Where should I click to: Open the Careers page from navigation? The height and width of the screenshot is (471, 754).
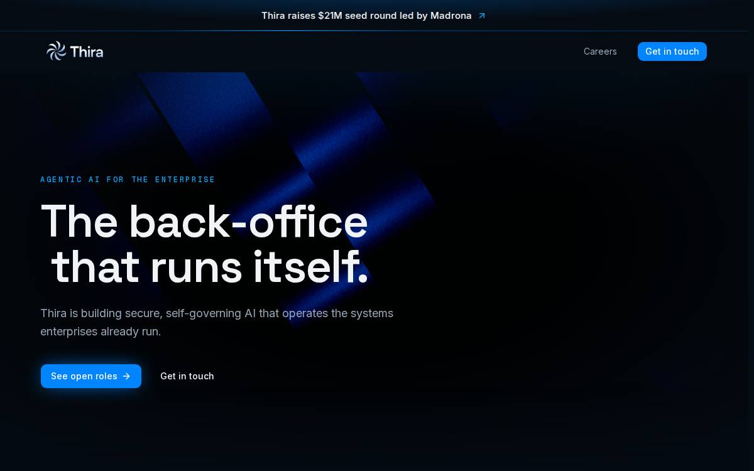coord(600,51)
